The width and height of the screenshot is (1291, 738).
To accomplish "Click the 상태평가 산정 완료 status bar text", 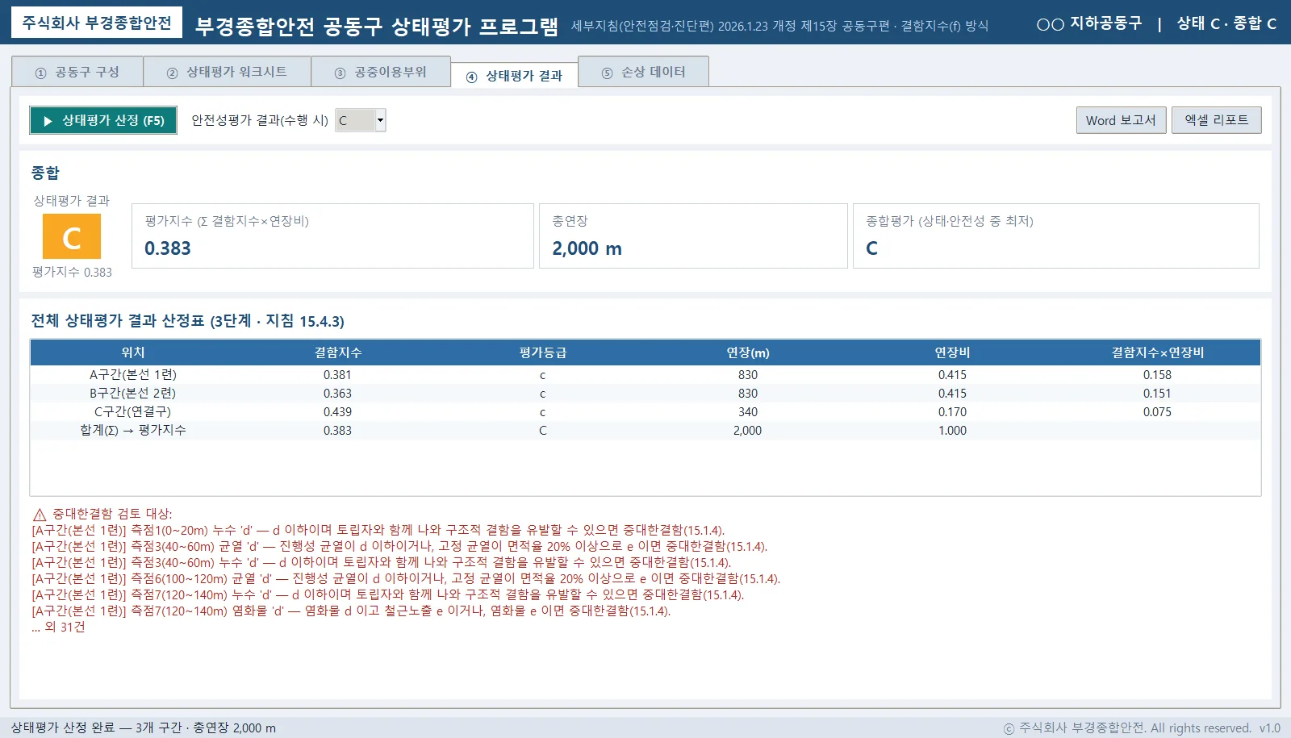I will coord(143,728).
